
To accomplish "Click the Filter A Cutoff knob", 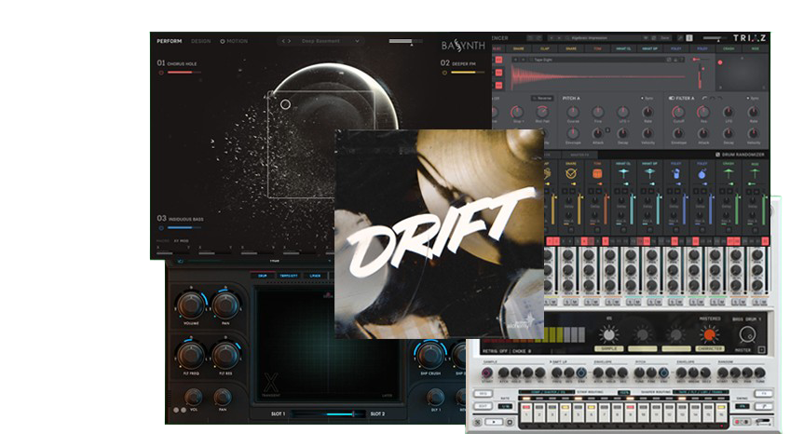I will [x=678, y=112].
